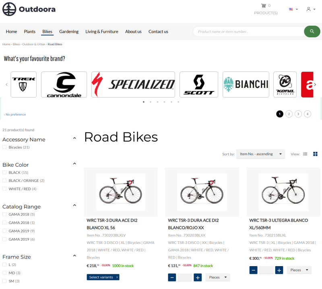322x289 pixels.
Task: Click the Outdoora logo
Action: tap(29, 9)
